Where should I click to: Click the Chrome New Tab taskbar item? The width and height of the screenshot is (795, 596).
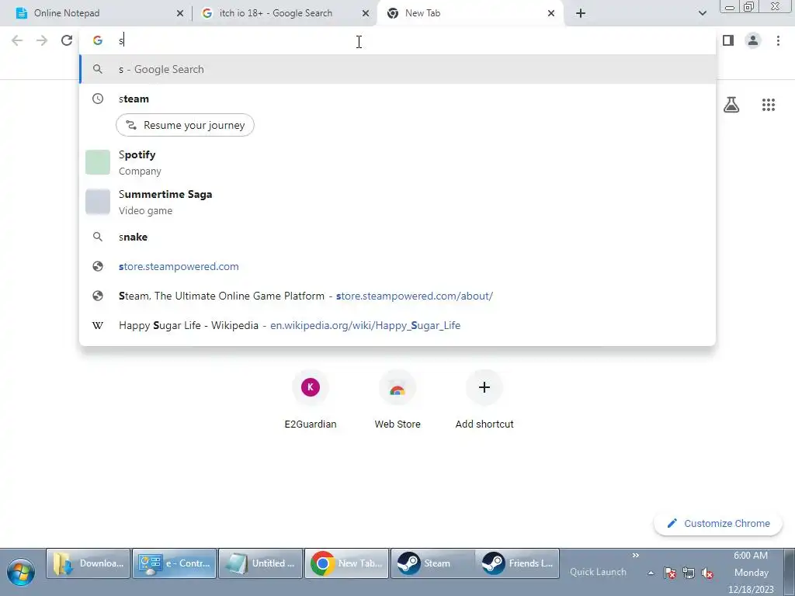pyautogui.click(x=347, y=563)
